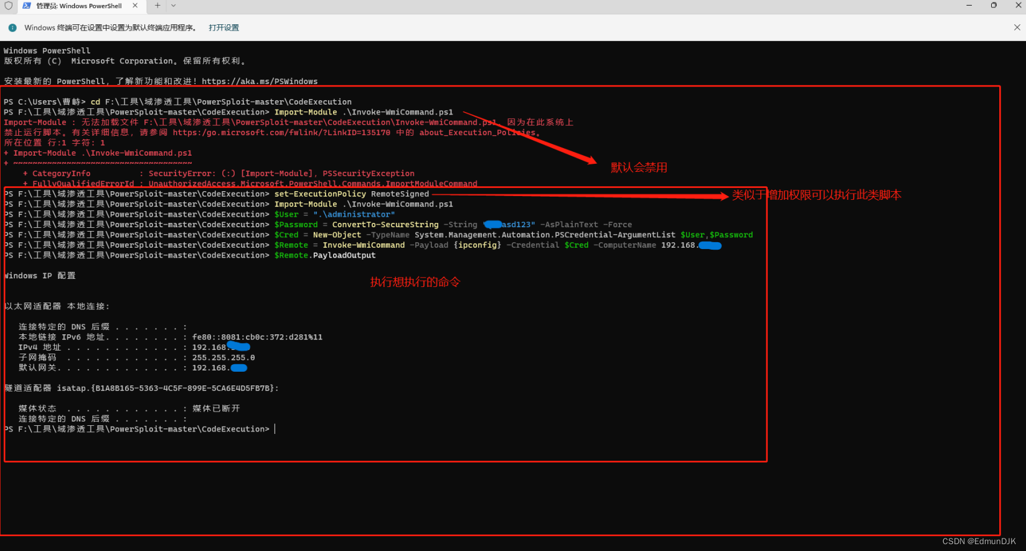Click the 'IPv4 地址' output row

pos(134,347)
